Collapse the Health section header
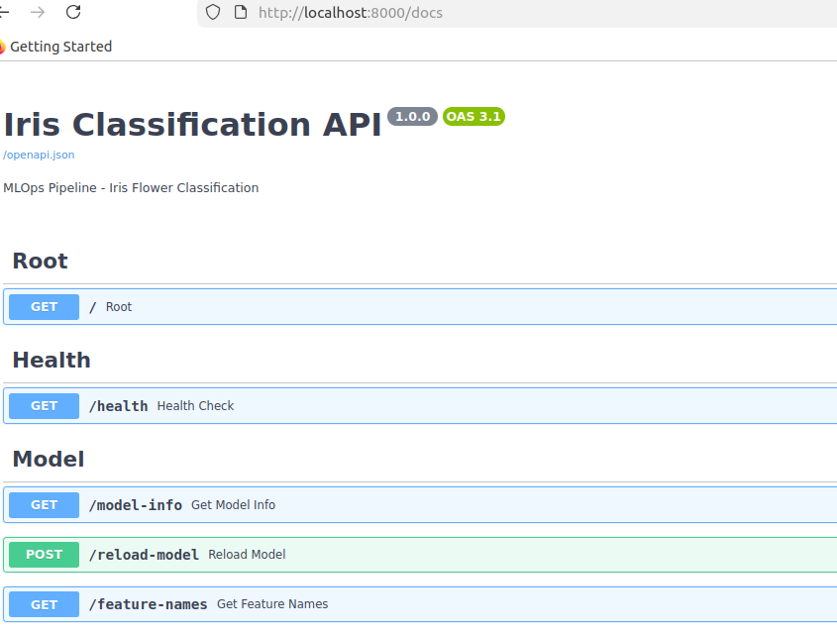837x634 pixels. click(52, 361)
